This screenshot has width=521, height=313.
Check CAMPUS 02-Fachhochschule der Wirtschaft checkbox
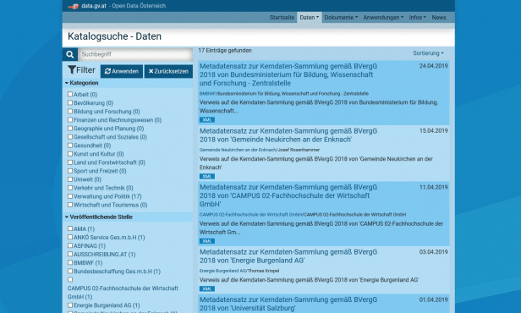click(70, 280)
